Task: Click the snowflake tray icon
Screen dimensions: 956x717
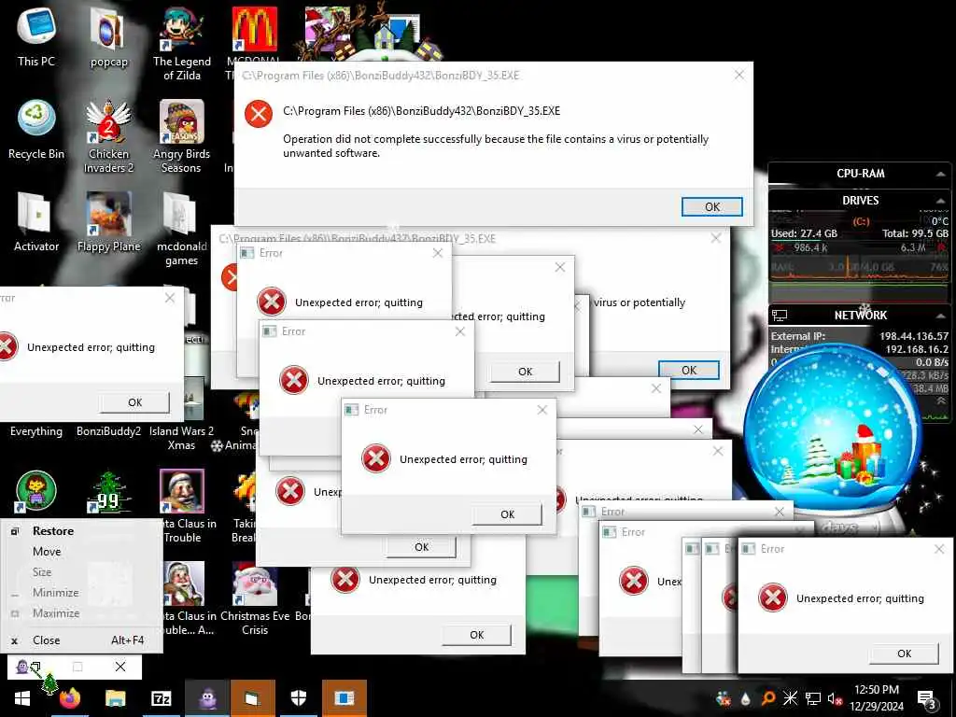Action: pos(790,698)
